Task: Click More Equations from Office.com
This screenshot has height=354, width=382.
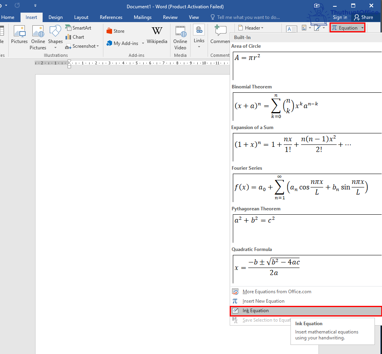Action: (x=277, y=292)
